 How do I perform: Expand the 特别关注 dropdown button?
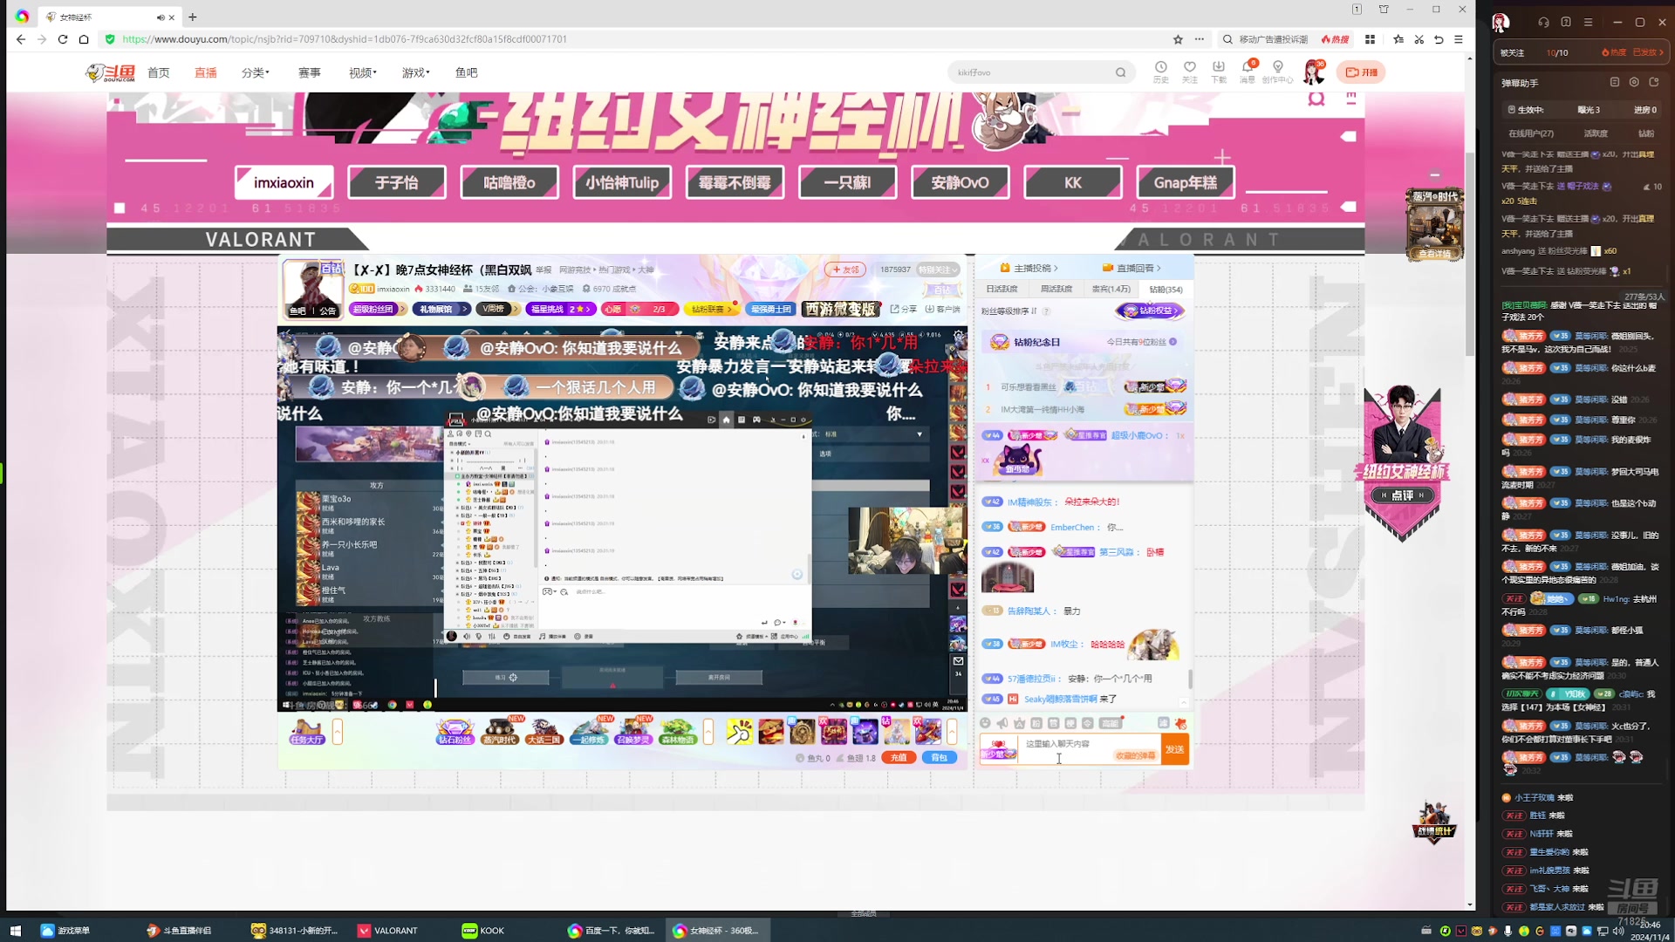pos(939,270)
